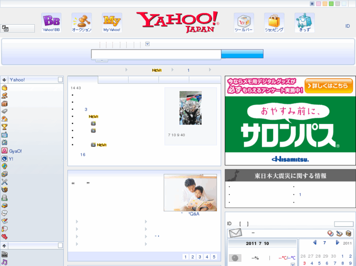This screenshot has width=356, height=266.
Task: Open the 東日本大震災に関する情報 banner
Action: click(x=290, y=175)
